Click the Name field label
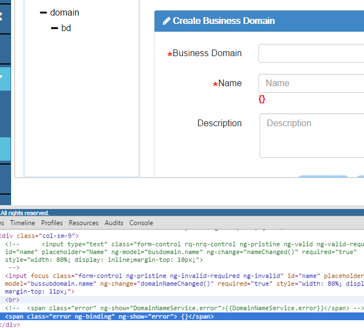Screen dimensions: 364x328 click(x=230, y=83)
